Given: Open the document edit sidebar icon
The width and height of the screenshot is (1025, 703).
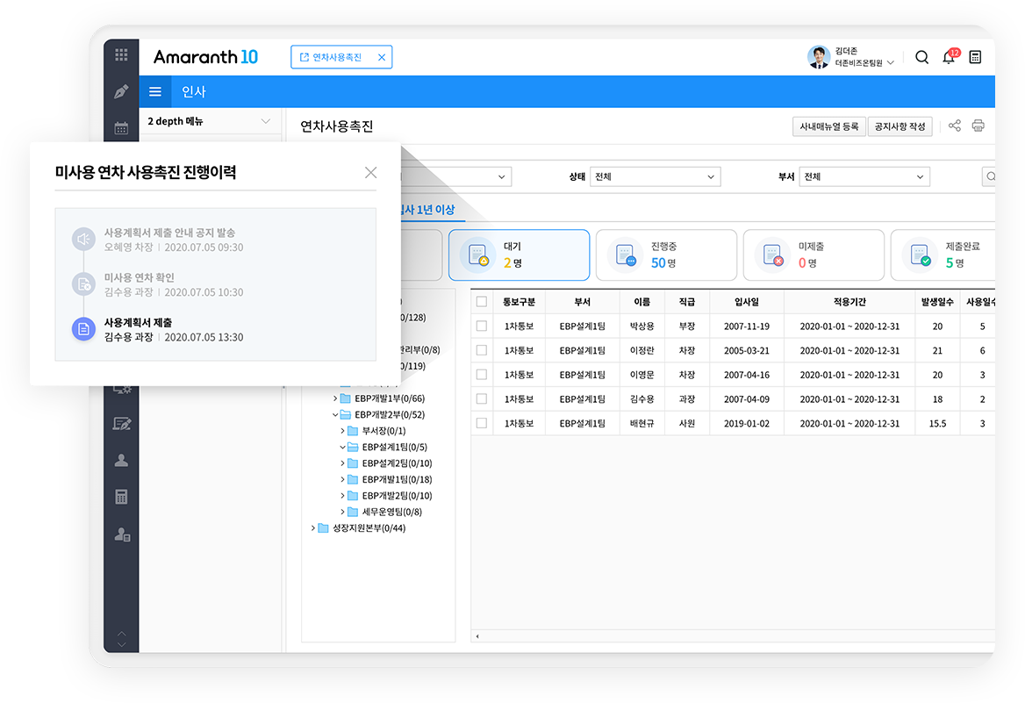Looking at the screenshot, I should 122,424.
